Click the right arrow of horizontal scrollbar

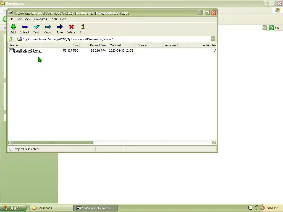point(214,143)
